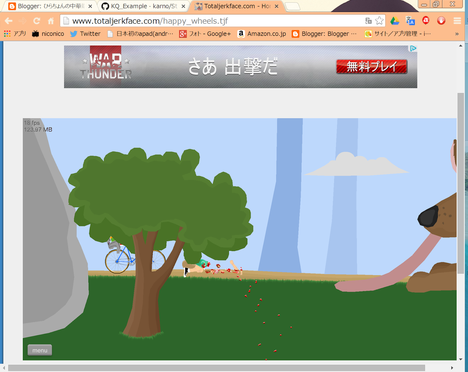Open the in-game menu button
The image size is (468, 372).
pyautogui.click(x=40, y=350)
